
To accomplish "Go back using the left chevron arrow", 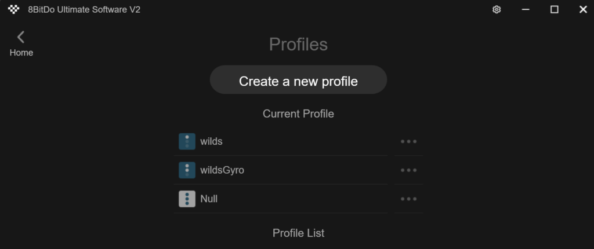I will click(x=21, y=37).
